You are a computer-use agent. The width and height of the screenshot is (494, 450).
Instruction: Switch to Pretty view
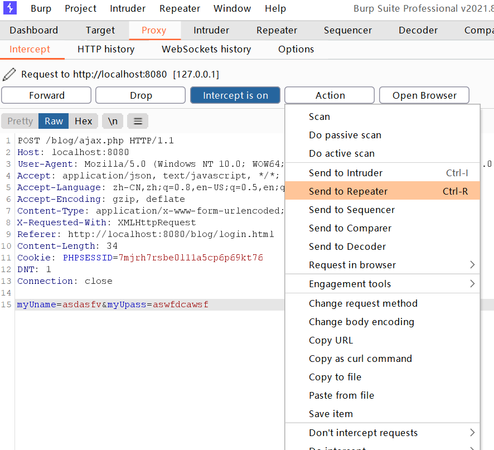tap(20, 122)
